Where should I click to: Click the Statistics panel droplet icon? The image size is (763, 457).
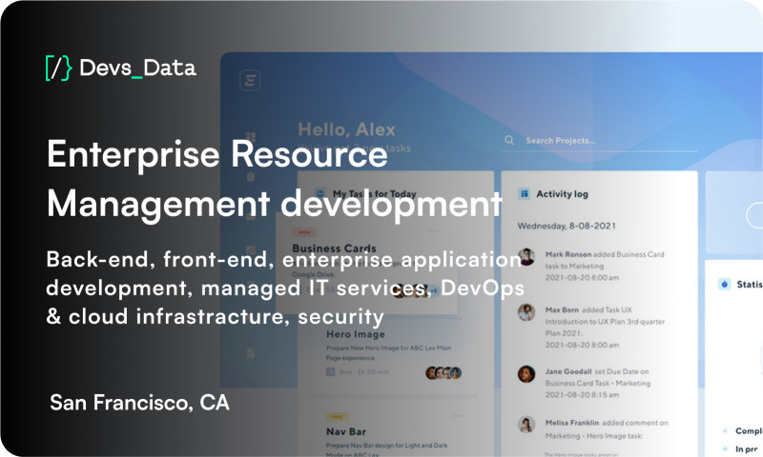[724, 283]
